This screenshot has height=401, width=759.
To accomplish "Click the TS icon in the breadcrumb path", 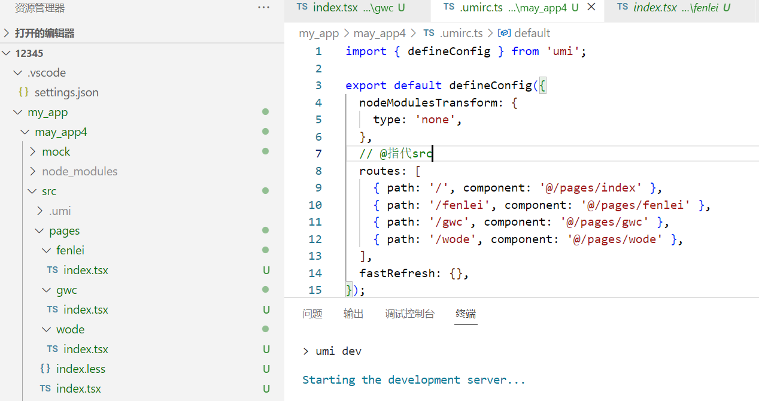I will (429, 34).
